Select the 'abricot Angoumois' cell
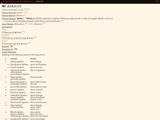The height and width of the screenshot is (120, 160). click(x=38, y=70)
